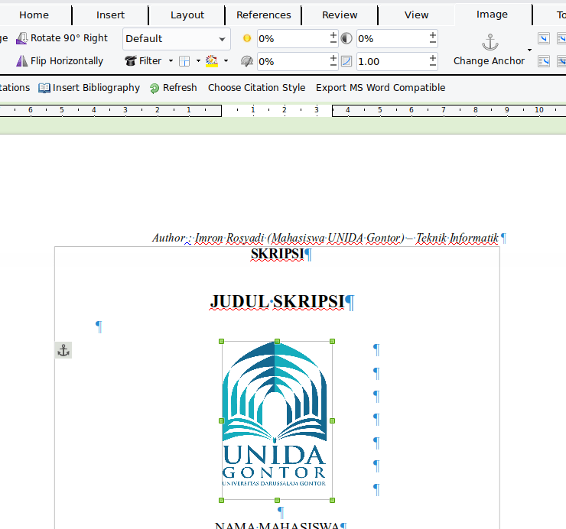Expand the Change Anchor dropdown arrow
Screen dimensions: 566x529
[529, 50]
